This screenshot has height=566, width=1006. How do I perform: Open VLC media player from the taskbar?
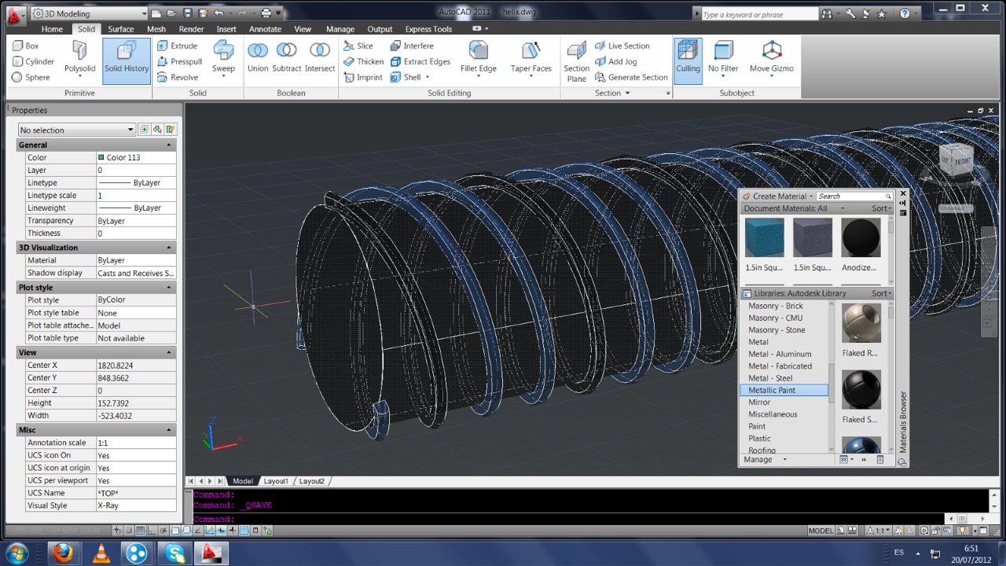[x=101, y=553]
